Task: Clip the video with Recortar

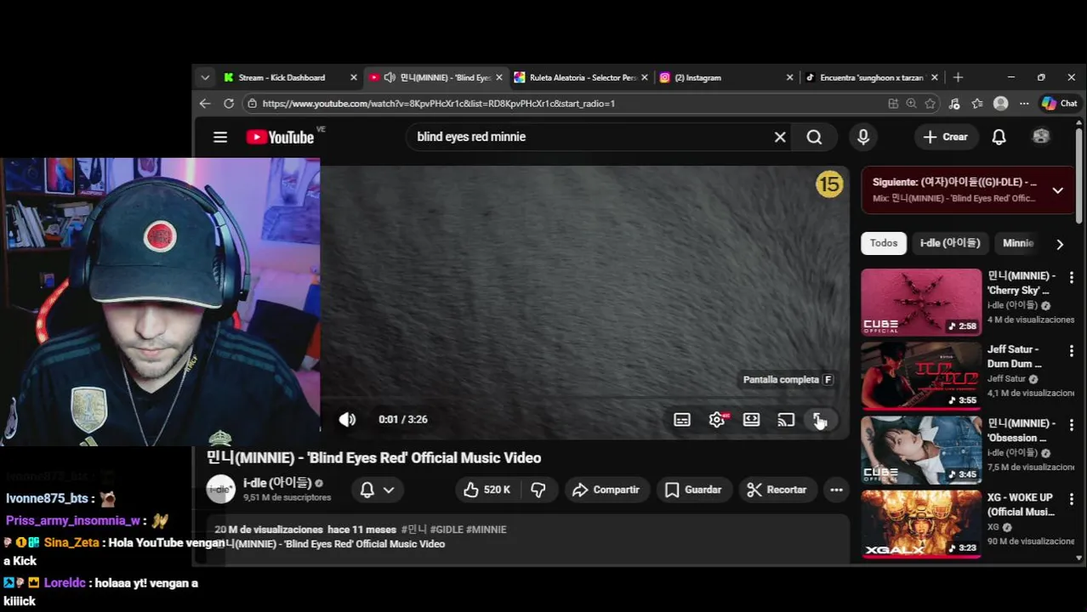Action: coord(777,490)
